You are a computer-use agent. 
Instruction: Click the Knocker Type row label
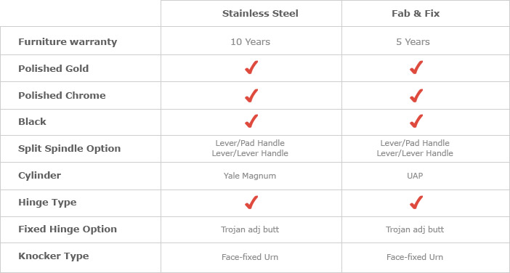point(54,256)
